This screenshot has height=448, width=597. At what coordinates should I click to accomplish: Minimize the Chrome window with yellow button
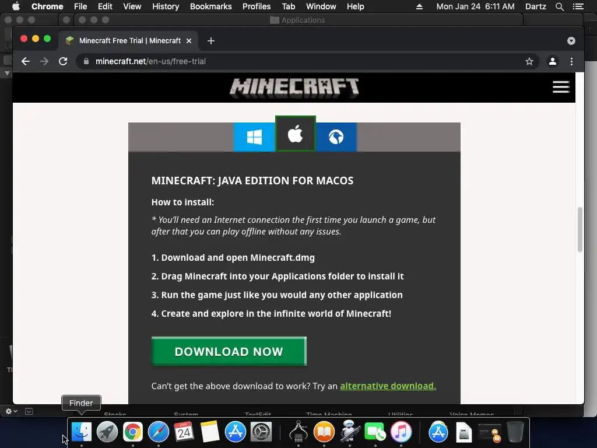point(36,39)
